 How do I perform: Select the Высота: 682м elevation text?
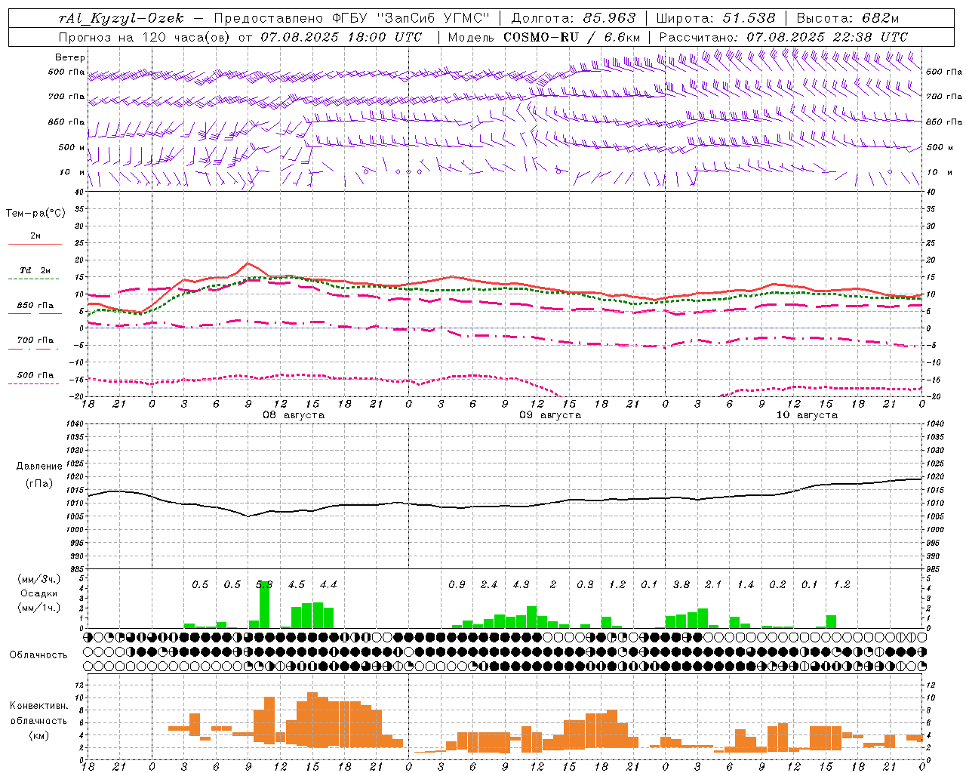point(848,18)
